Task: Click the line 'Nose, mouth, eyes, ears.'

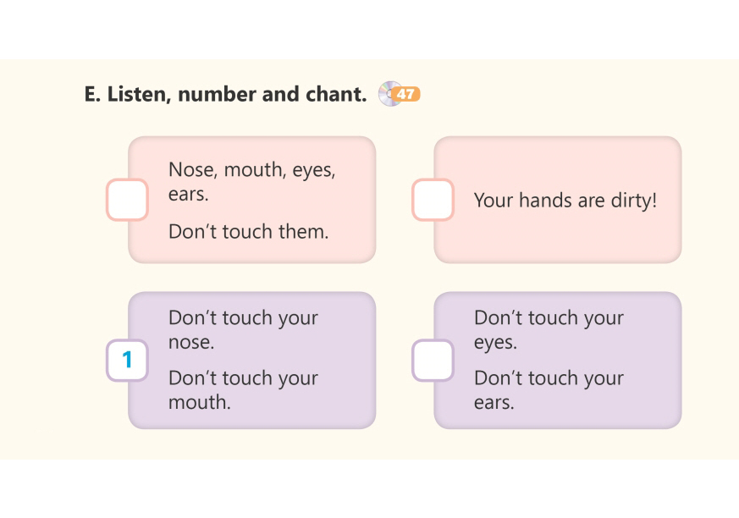Action: [x=251, y=182]
